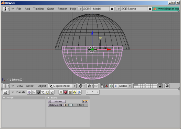Show Radiosity buttons sub-context
181x129 pixels.
coord(75,92)
